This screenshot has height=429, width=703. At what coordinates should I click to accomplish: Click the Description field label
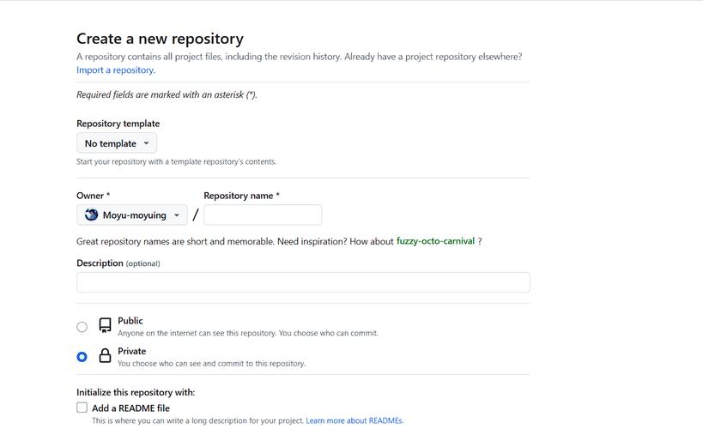pyautogui.click(x=100, y=263)
